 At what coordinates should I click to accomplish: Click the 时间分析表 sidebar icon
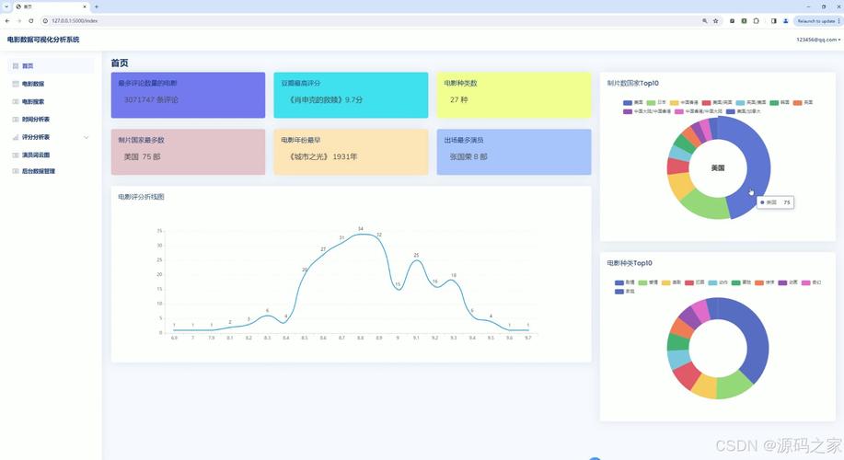click(15, 120)
